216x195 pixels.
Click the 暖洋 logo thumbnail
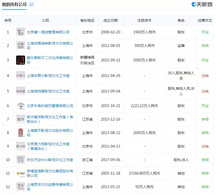pos(21,119)
